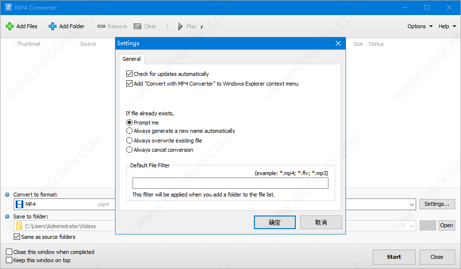Switch to the General tab
The image size is (461, 269).
coord(132,59)
